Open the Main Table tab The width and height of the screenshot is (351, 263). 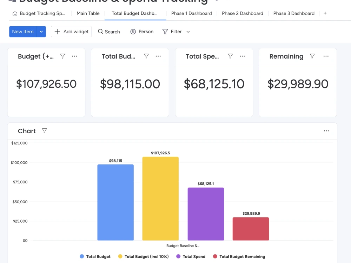[x=88, y=13]
